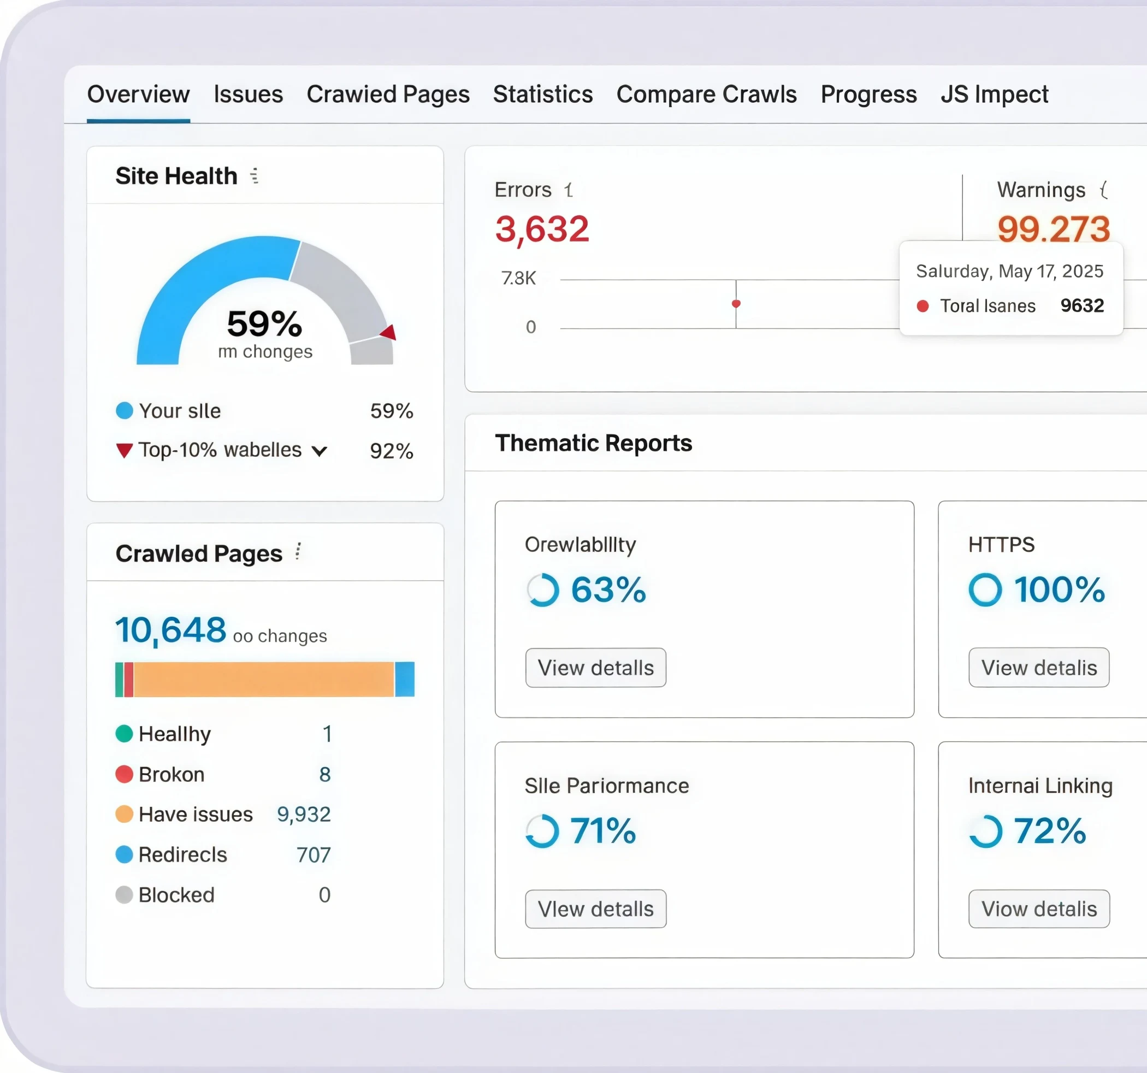Click the Site Health info icon
The width and height of the screenshot is (1147, 1073).
[255, 176]
